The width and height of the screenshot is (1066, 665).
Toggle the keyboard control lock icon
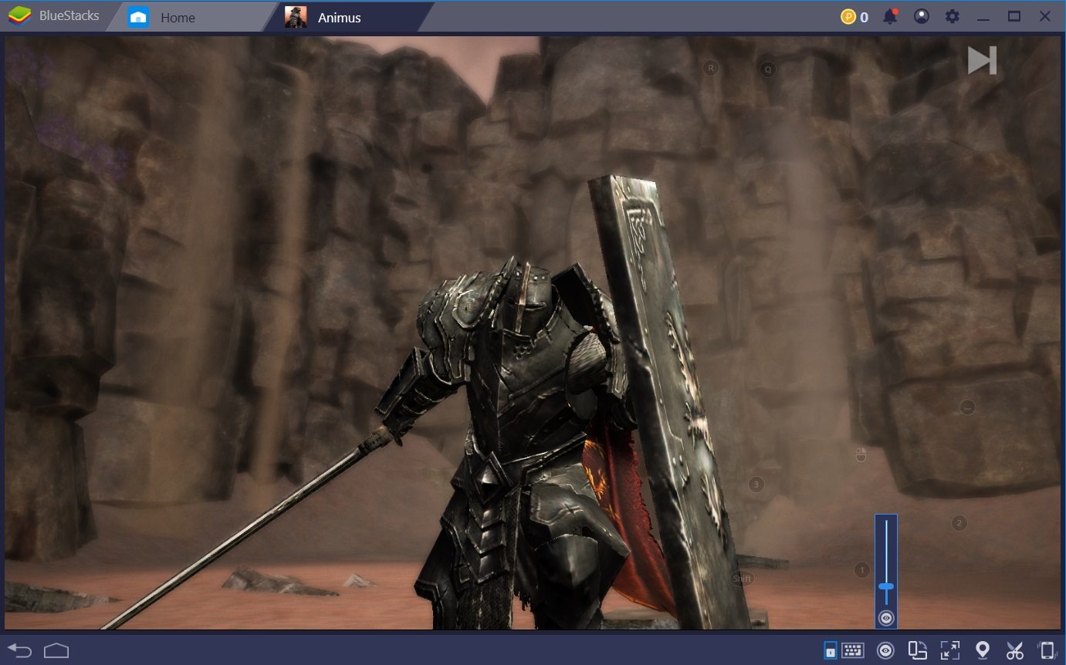coord(830,650)
